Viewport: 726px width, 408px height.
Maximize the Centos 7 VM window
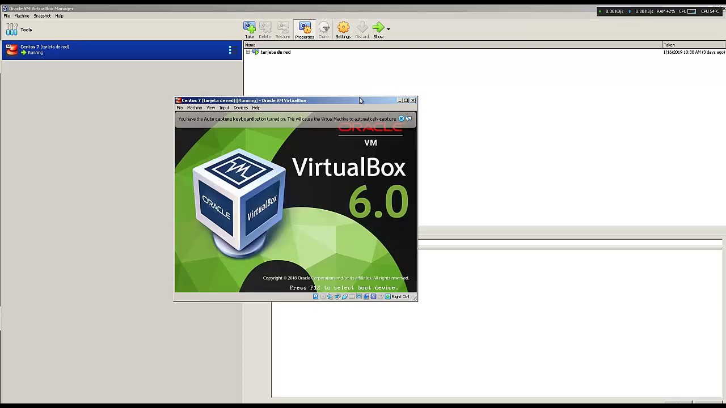coord(406,100)
